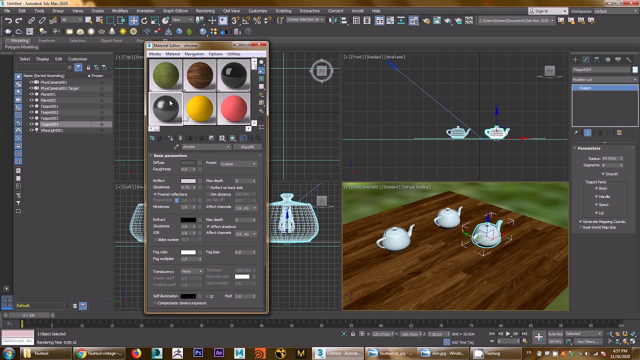Open the Hierarchy panel icon

(596, 59)
